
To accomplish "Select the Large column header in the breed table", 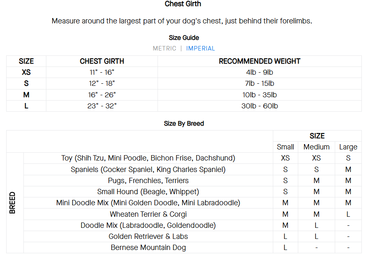I will [x=348, y=147].
